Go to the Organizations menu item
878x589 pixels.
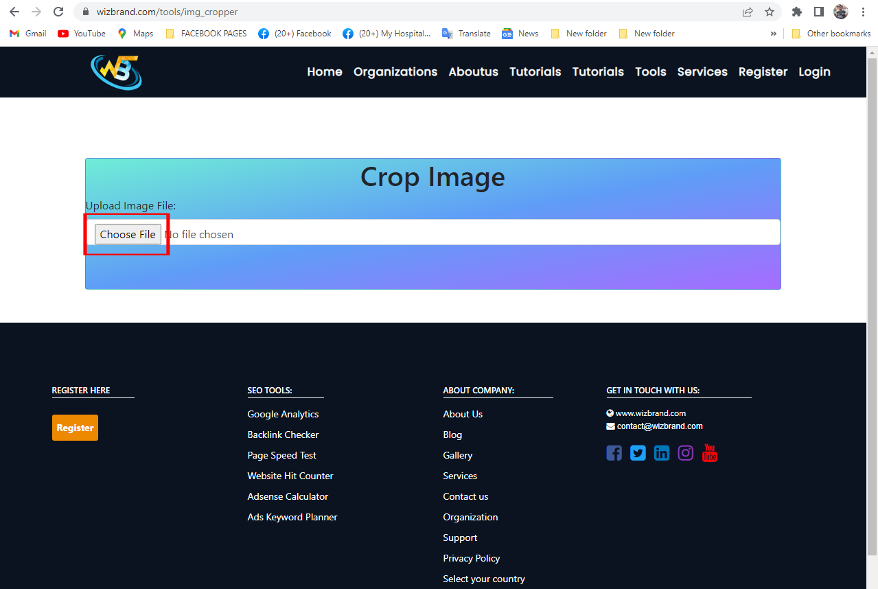pyautogui.click(x=395, y=71)
